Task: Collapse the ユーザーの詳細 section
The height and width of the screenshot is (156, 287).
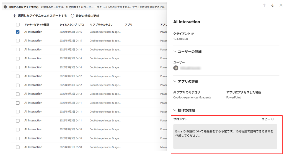Action: tap(175, 52)
